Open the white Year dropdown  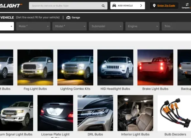click(7, 26)
